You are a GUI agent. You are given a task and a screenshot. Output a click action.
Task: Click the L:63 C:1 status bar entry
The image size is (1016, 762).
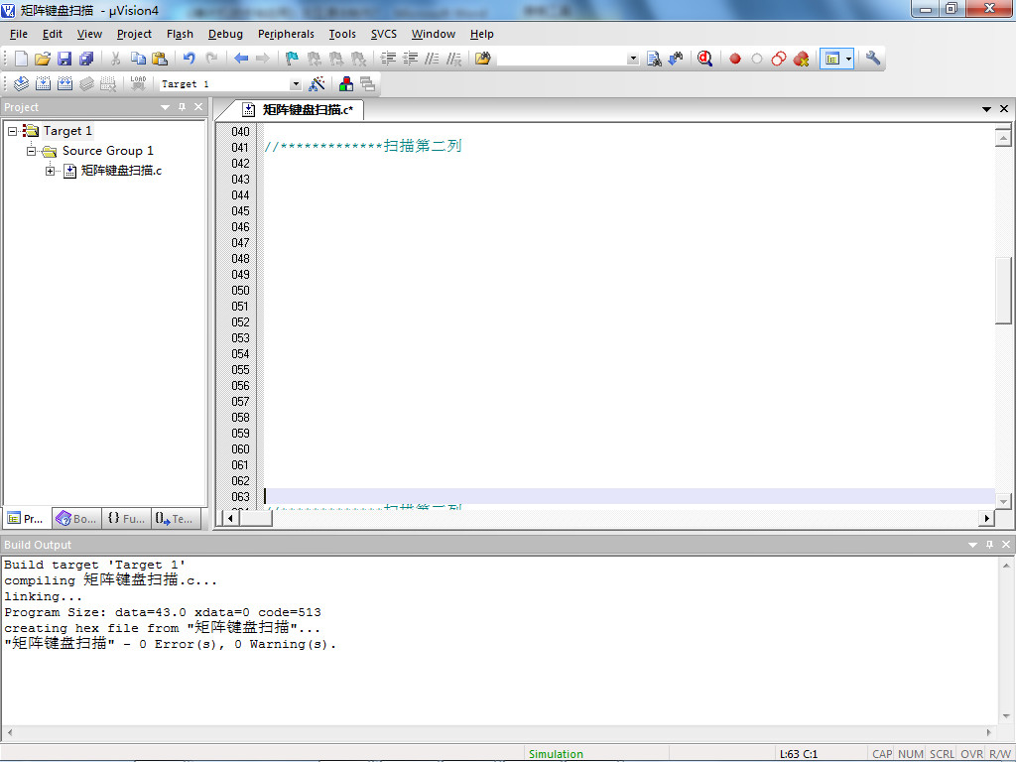799,754
